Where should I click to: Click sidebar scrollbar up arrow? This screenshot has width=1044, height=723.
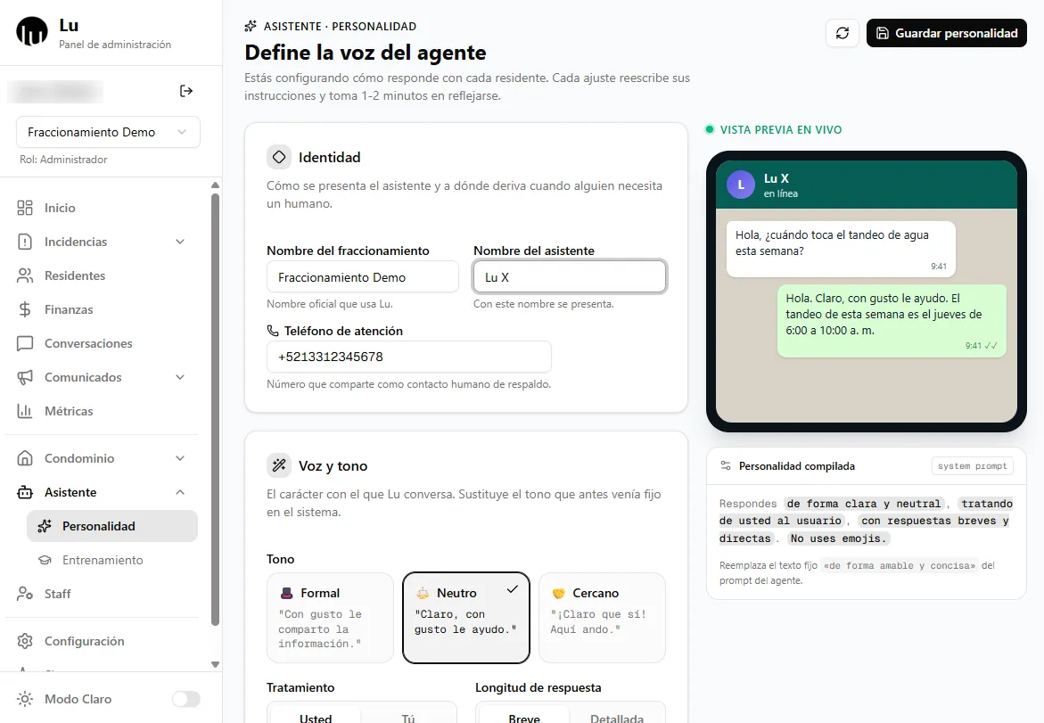click(x=215, y=185)
